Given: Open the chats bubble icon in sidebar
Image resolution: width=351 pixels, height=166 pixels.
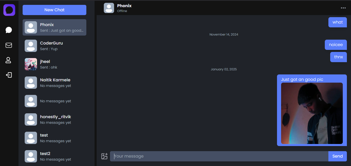Looking at the screenshot, I should click(9, 30).
